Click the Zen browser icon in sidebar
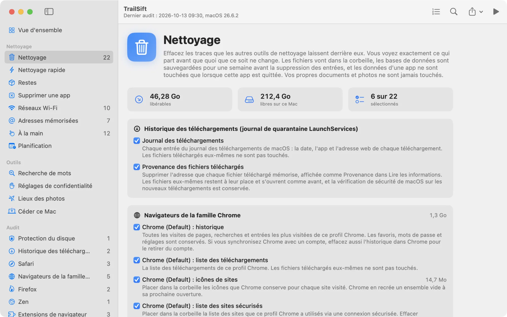Image resolution: width=507 pixels, height=317 pixels. click(12, 302)
